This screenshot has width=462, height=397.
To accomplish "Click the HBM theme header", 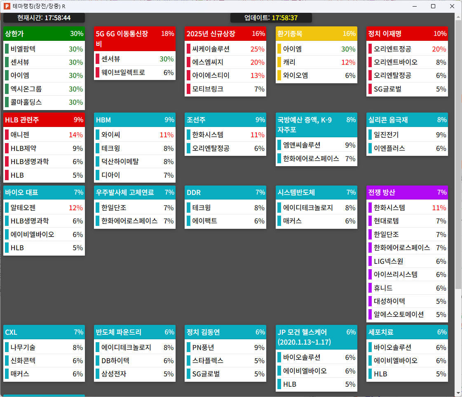I will (x=135, y=120).
